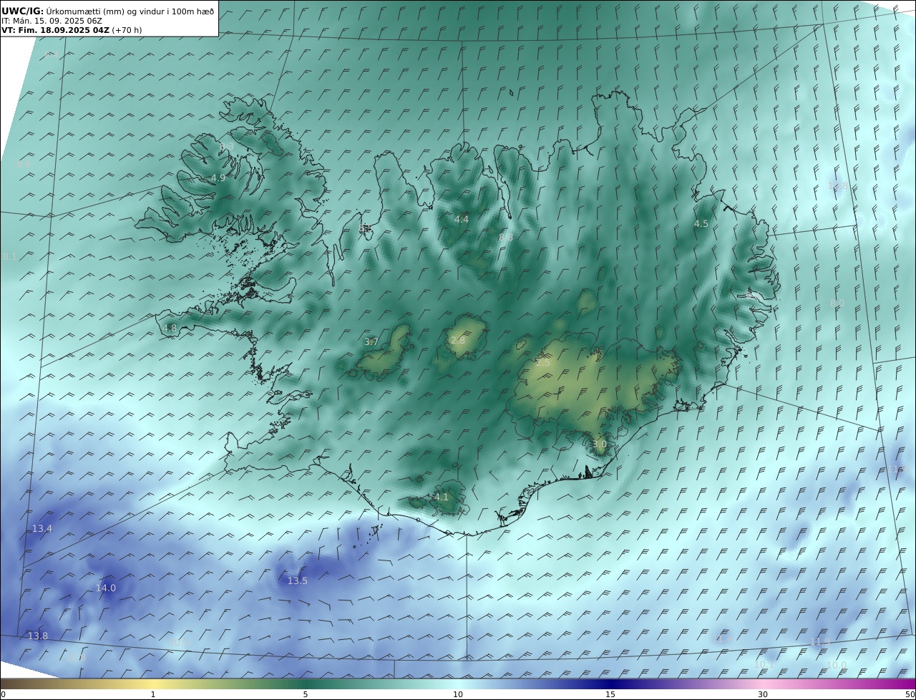
Task: Click the 4.9 value over the Westfjords
Action: [x=218, y=178]
